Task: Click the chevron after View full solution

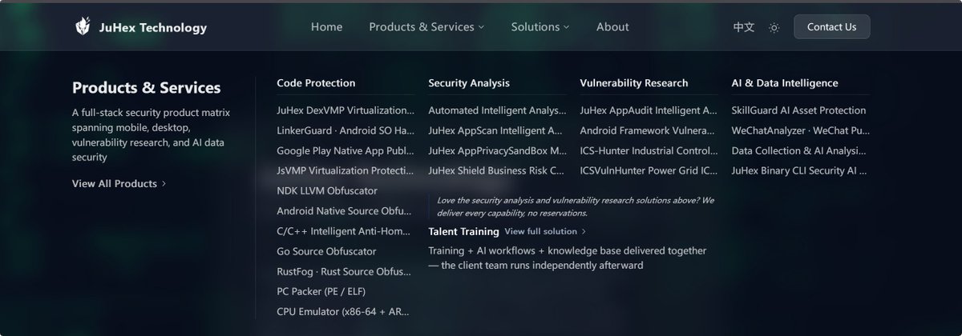Action: tap(584, 231)
